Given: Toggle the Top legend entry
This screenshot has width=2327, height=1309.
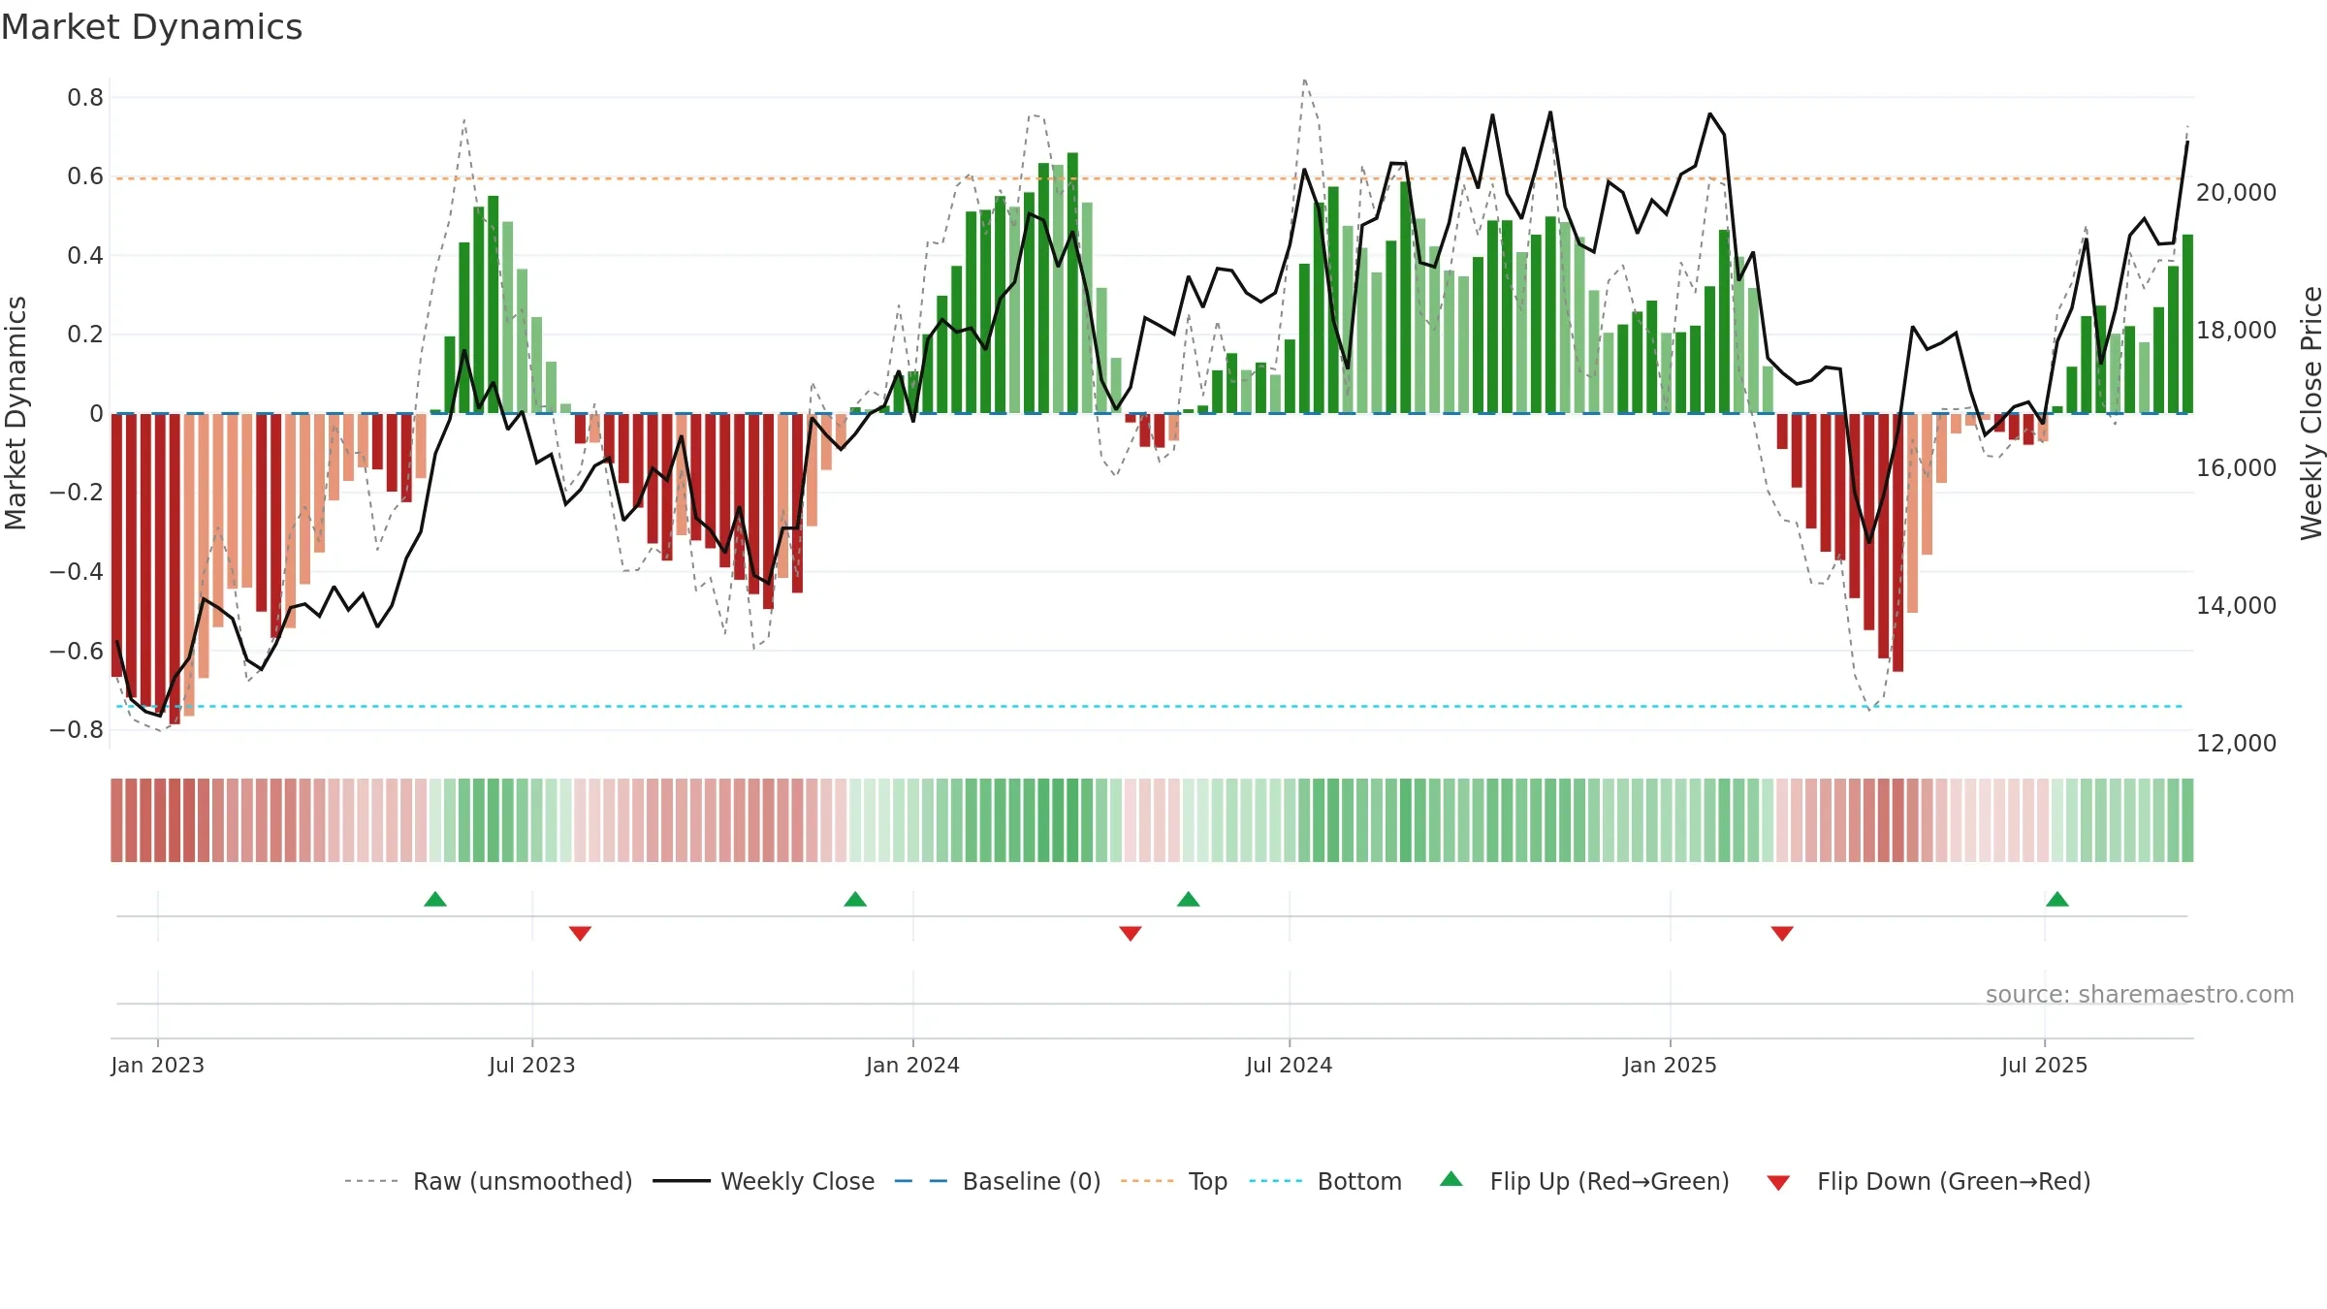Looking at the screenshot, I should [1174, 1181].
